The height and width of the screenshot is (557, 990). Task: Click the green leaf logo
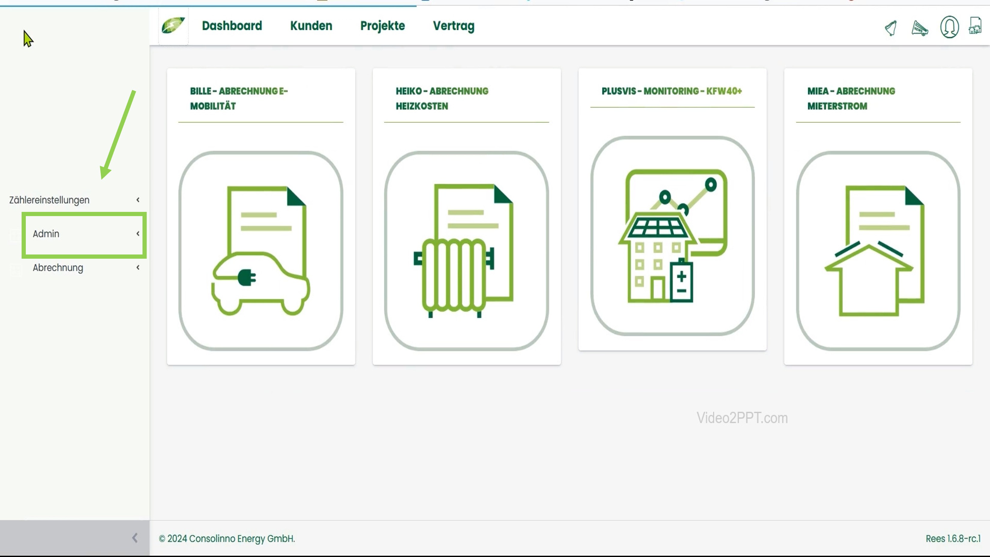[x=173, y=26]
